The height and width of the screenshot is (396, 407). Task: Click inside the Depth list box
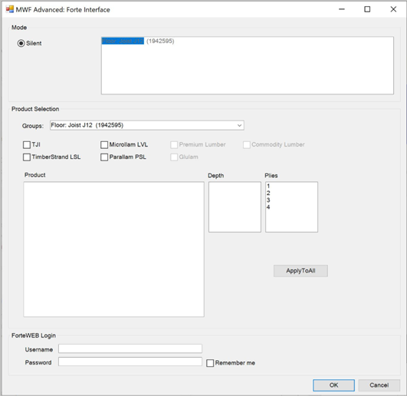coord(235,207)
